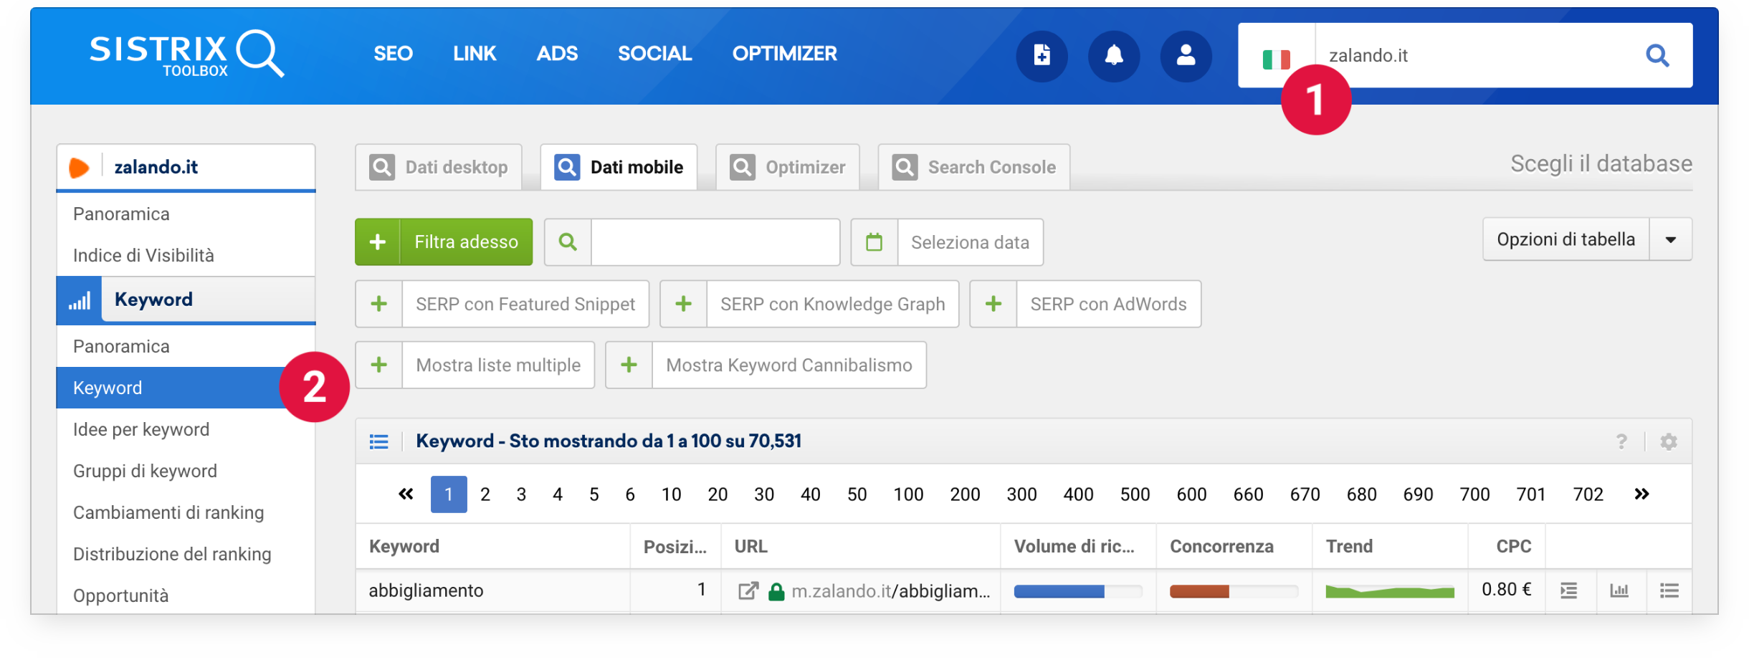Open the external link icon in abbigliamento row
This screenshot has height=665, width=1749.
(748, 590)
